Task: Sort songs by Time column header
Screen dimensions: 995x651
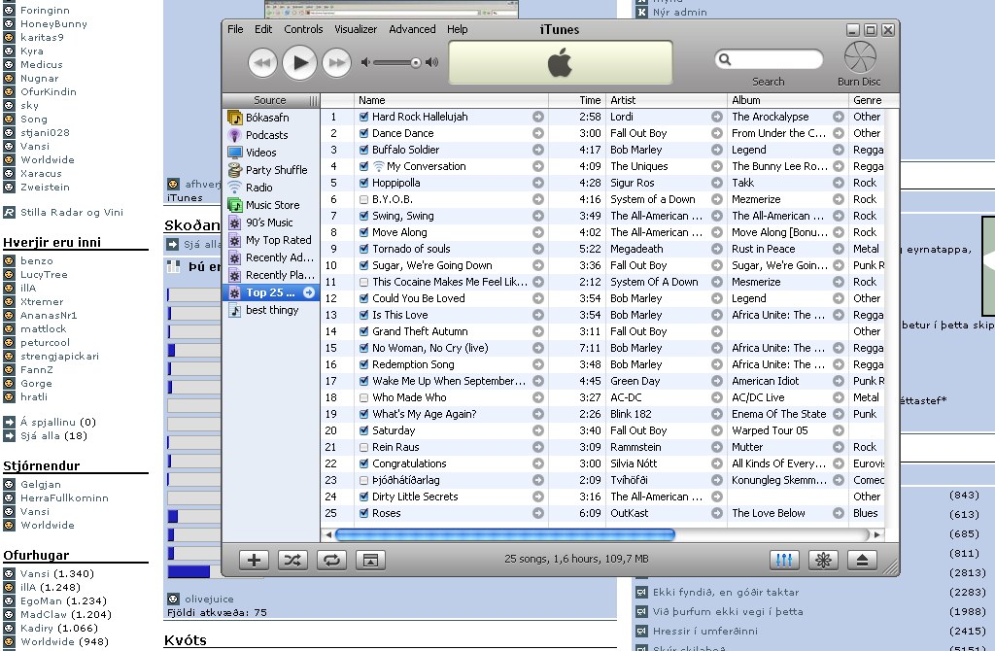Action: point(577,100)
